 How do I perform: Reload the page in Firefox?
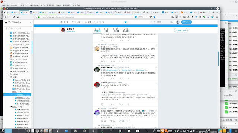point(14,17)
